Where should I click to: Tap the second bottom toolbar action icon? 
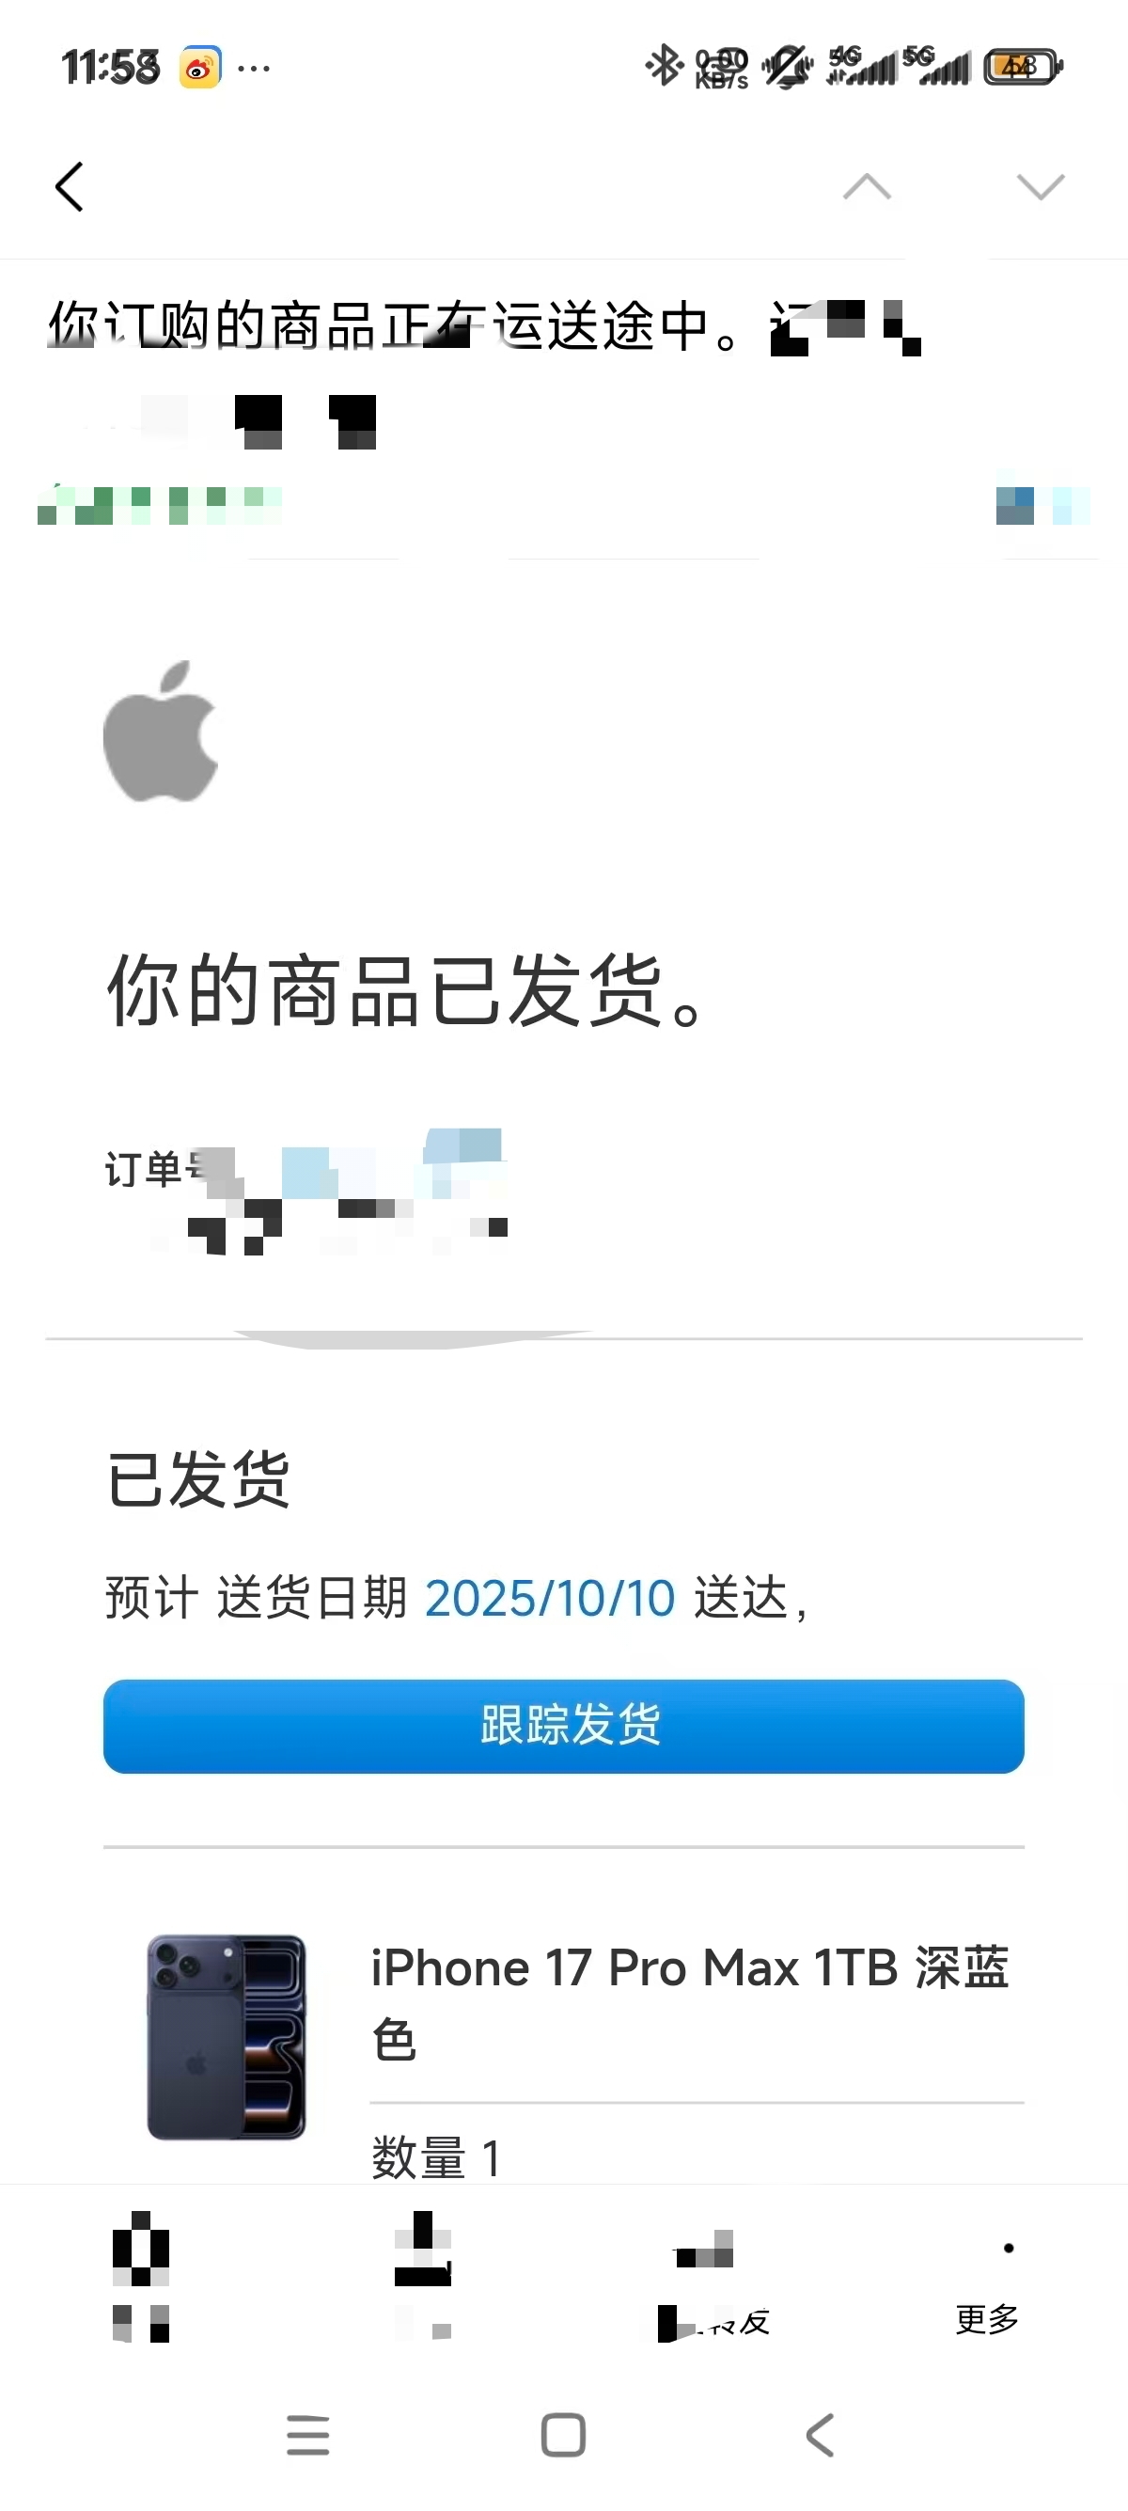423,2276
